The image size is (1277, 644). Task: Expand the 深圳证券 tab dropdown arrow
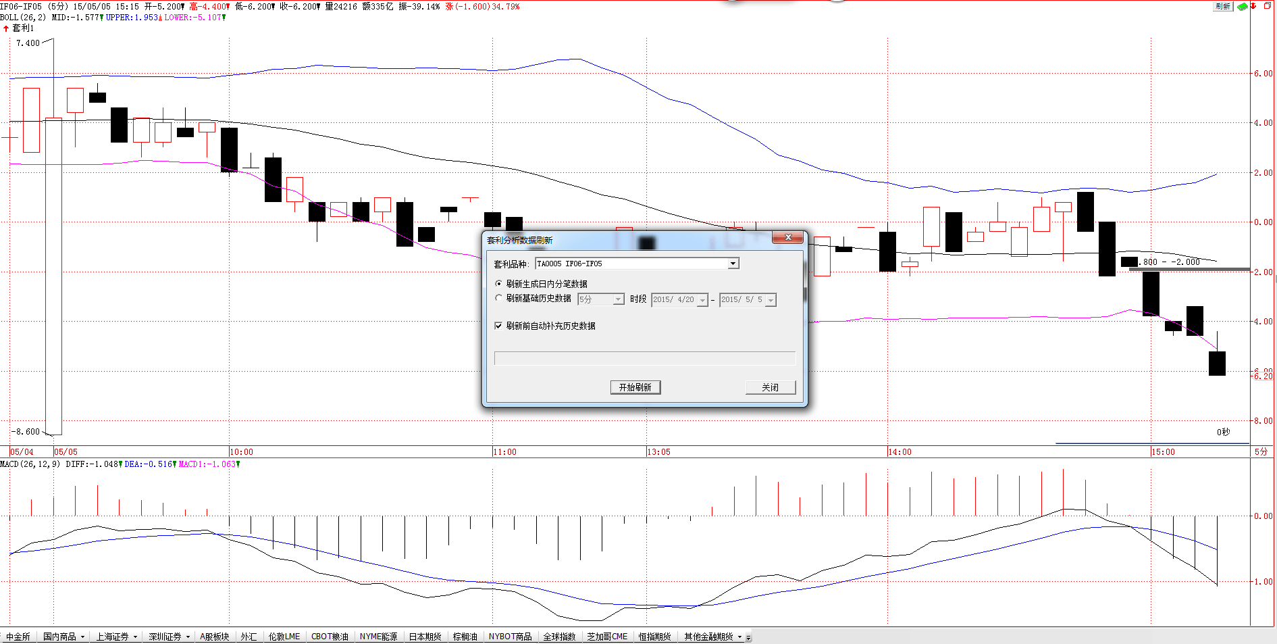188,637
